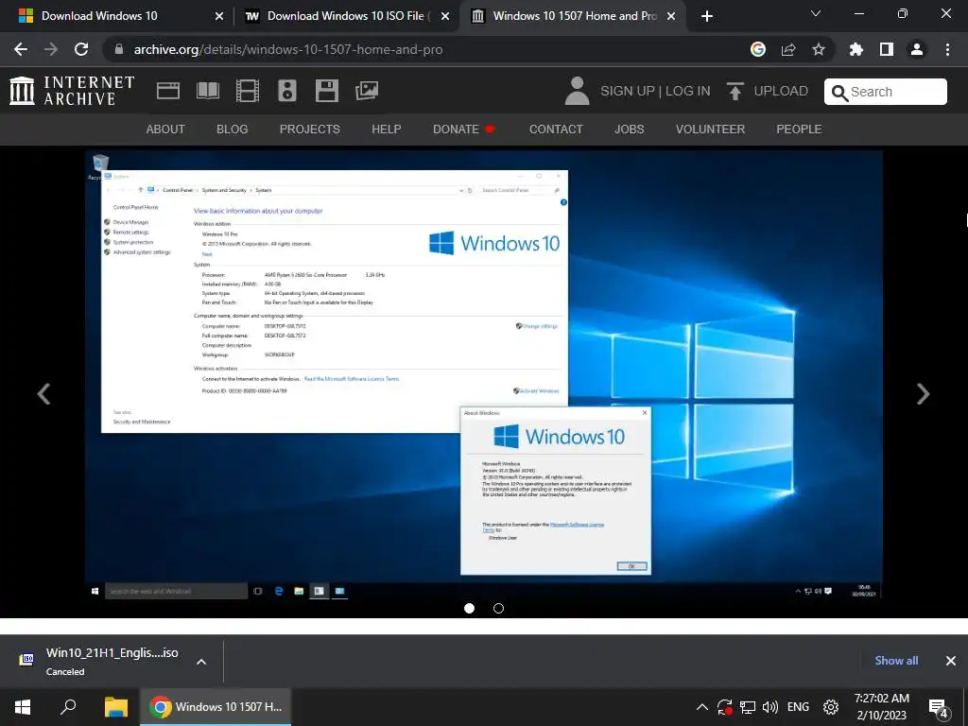Open the volume control in system tray
968x726 pixels.
pos(769,707)
